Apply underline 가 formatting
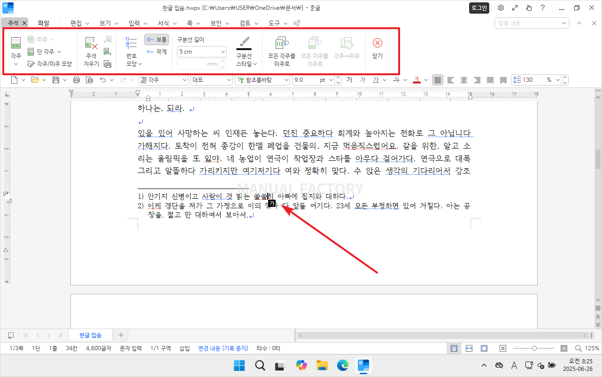The image size is (602, 377). point(375,80)
